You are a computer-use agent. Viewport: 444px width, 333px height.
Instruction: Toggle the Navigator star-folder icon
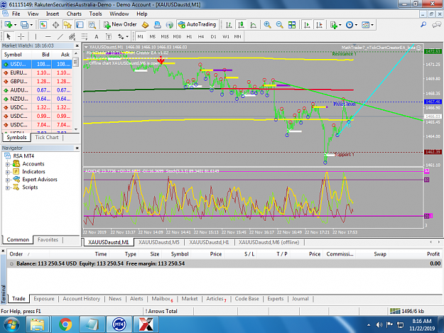pos(67,25)
